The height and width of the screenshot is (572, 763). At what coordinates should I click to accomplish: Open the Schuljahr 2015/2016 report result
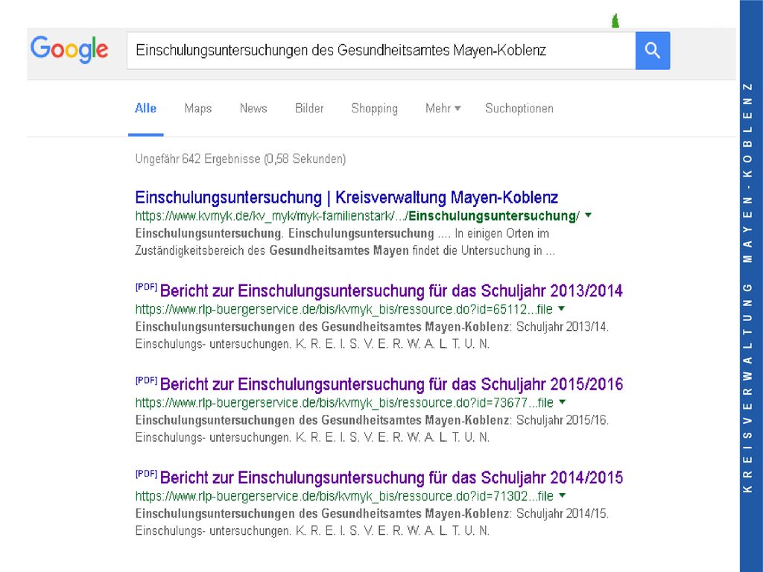(391, 384)
